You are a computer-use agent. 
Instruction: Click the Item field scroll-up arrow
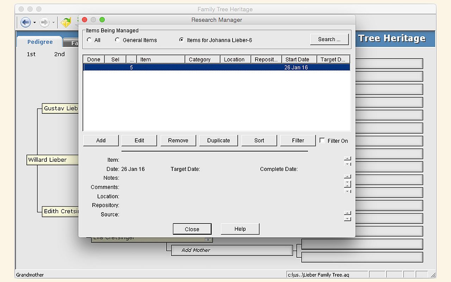point(347,158)
